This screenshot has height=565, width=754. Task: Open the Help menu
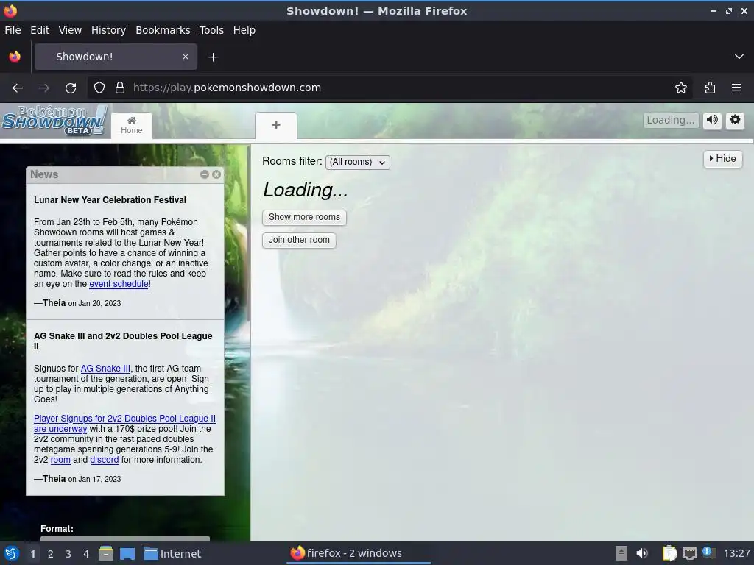point(244,30)
